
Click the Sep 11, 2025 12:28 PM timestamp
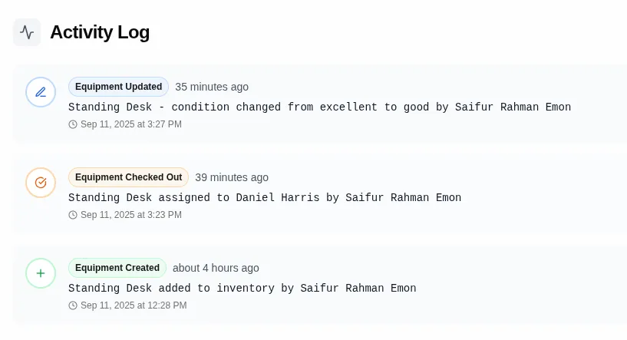(134, 305)
